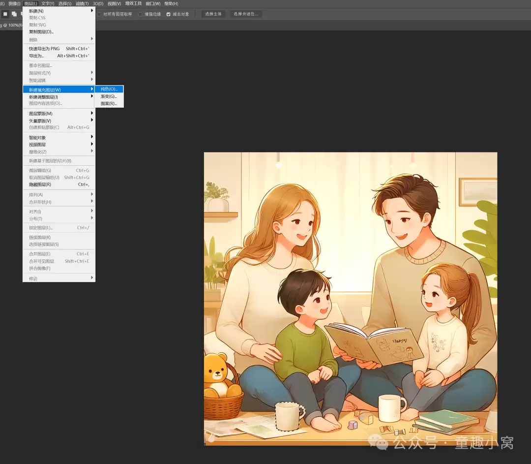This screenshot has height=464, width=531.
Task: Open the 滤镜(T) menu in menu bar
Action: tap(82, 3)
